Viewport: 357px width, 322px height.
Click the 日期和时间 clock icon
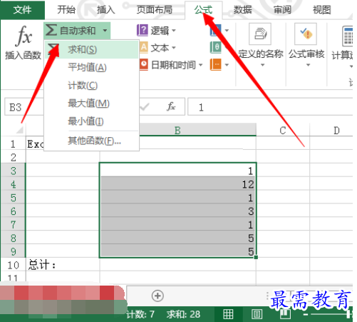[144, 64]
